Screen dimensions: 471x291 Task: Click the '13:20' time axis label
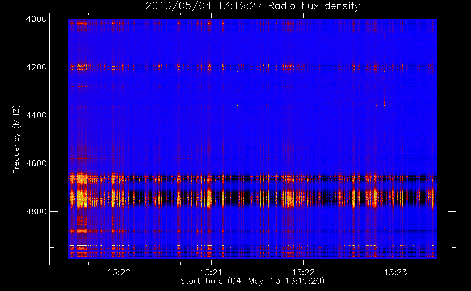pos(119,273)
